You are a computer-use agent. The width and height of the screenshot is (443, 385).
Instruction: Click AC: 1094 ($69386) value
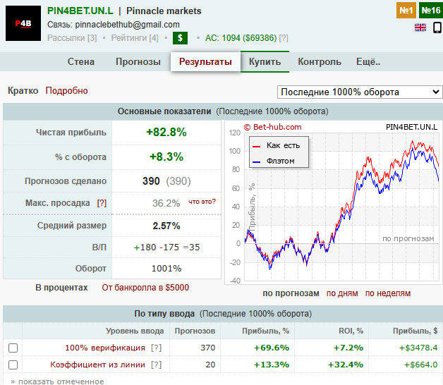coord(241,38)
